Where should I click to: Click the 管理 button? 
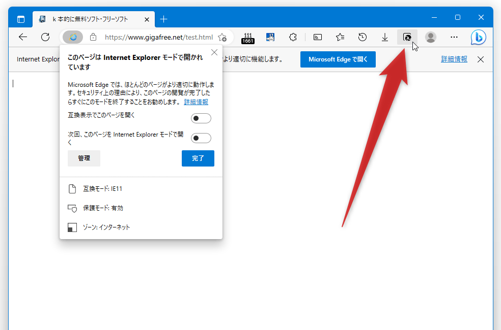coord(84,158)
